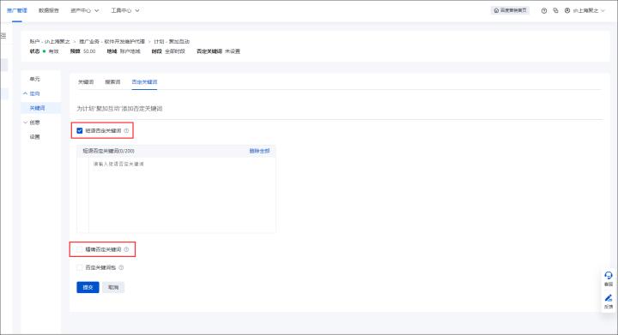
Task: Click the 删除全部 link
Action: 259,151
